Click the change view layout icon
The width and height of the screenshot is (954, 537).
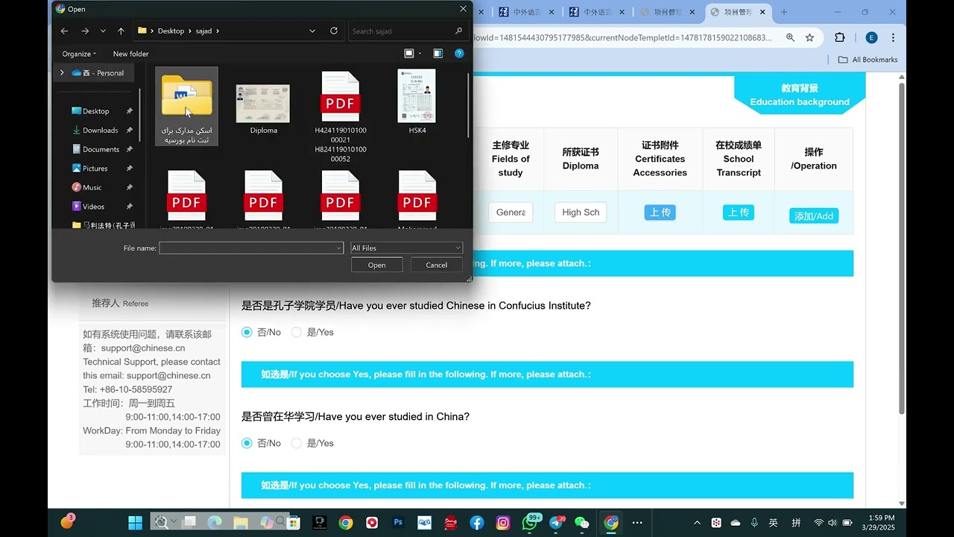(409, 54)
